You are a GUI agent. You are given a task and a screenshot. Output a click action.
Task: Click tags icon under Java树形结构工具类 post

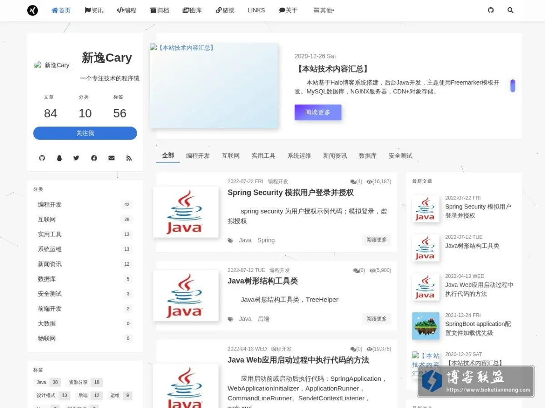[231, 319]
